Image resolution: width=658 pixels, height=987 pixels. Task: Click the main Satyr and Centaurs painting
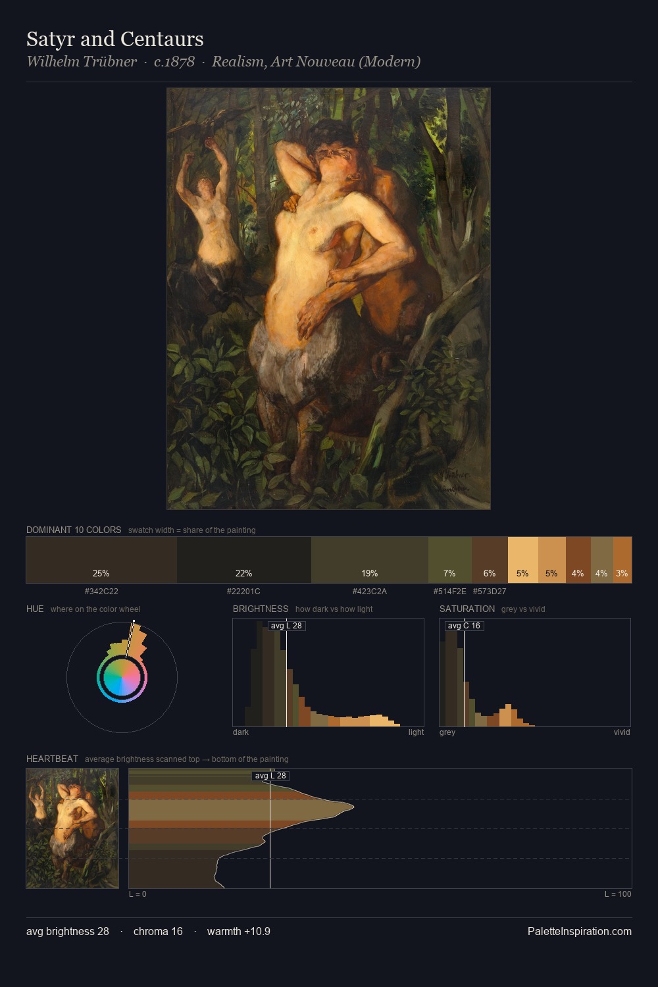click(x=328, y=299)
